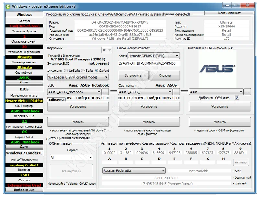259x197 pixels.
Task: Click the 'not available' SMS field
Action: pyautogui.click(x=199, y=171)
